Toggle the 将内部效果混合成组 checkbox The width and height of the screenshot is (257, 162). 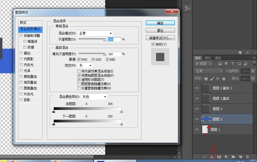[x=79, y=71]
